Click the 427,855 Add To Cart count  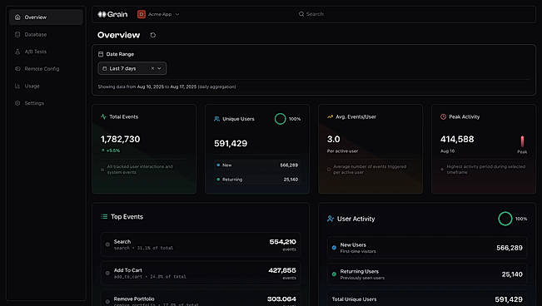pyautogui.click(x=282, y=270)
